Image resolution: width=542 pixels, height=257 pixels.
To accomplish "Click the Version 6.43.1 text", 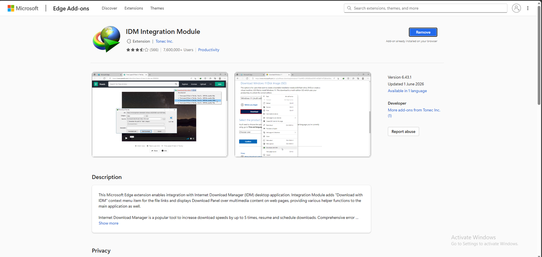I will point(400,77).
